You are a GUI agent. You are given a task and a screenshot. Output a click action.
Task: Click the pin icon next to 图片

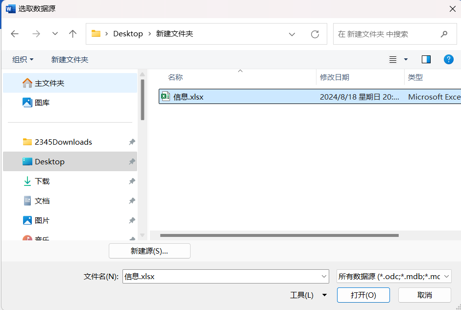[x=132, y=220]
